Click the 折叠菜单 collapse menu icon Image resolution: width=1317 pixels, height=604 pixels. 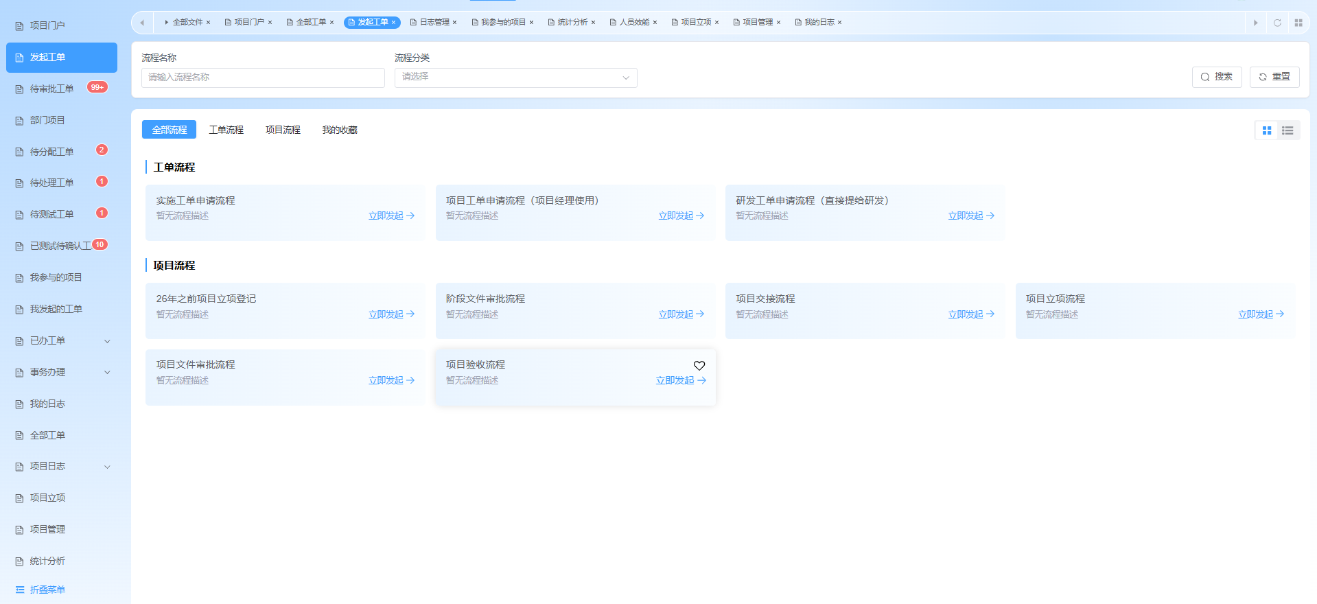point(20,590)
